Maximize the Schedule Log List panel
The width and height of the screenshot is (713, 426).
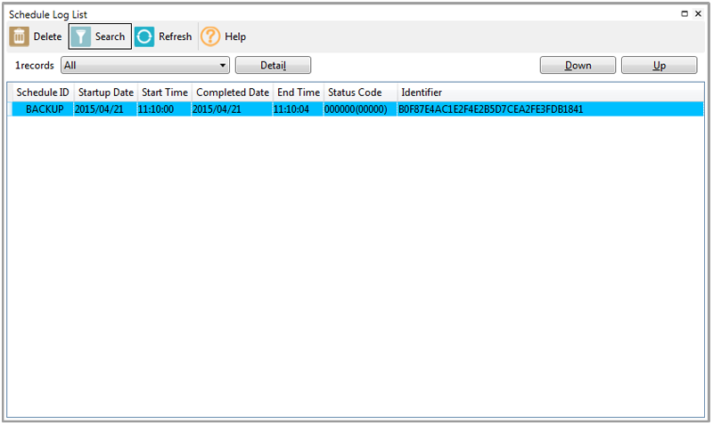click(x=684, y=13)
